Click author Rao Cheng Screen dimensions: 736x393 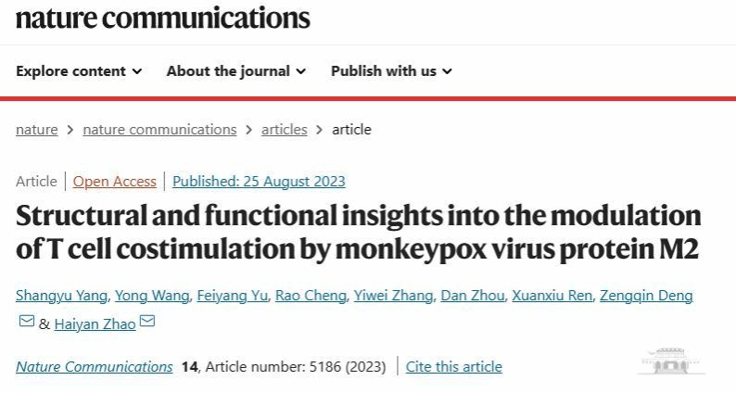[x=309, y=296]
